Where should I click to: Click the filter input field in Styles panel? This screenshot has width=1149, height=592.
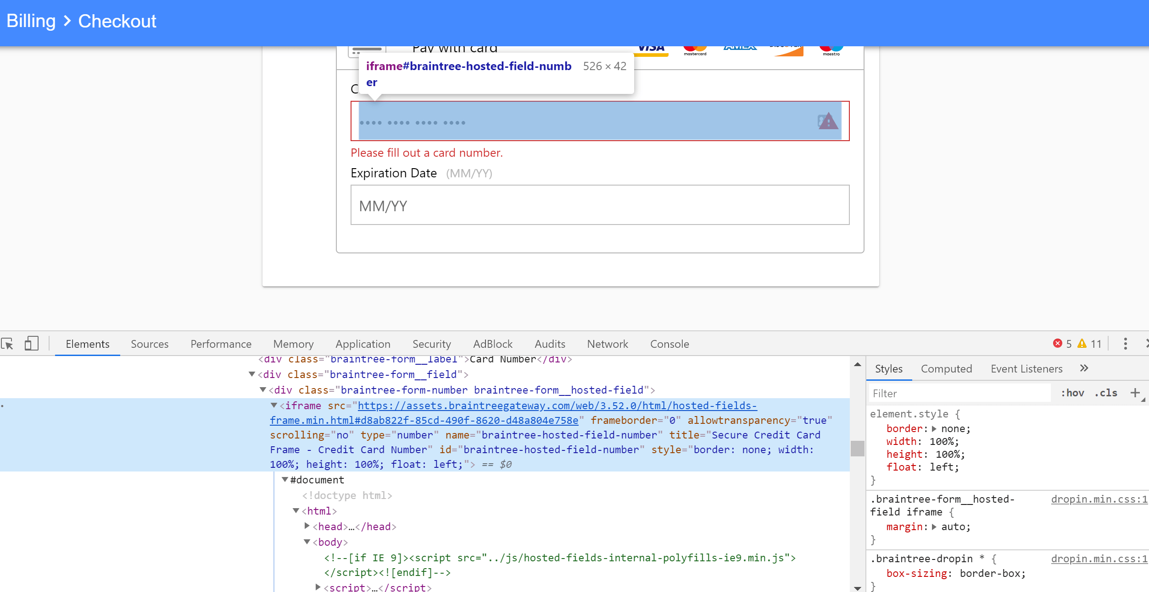(960, 393)
